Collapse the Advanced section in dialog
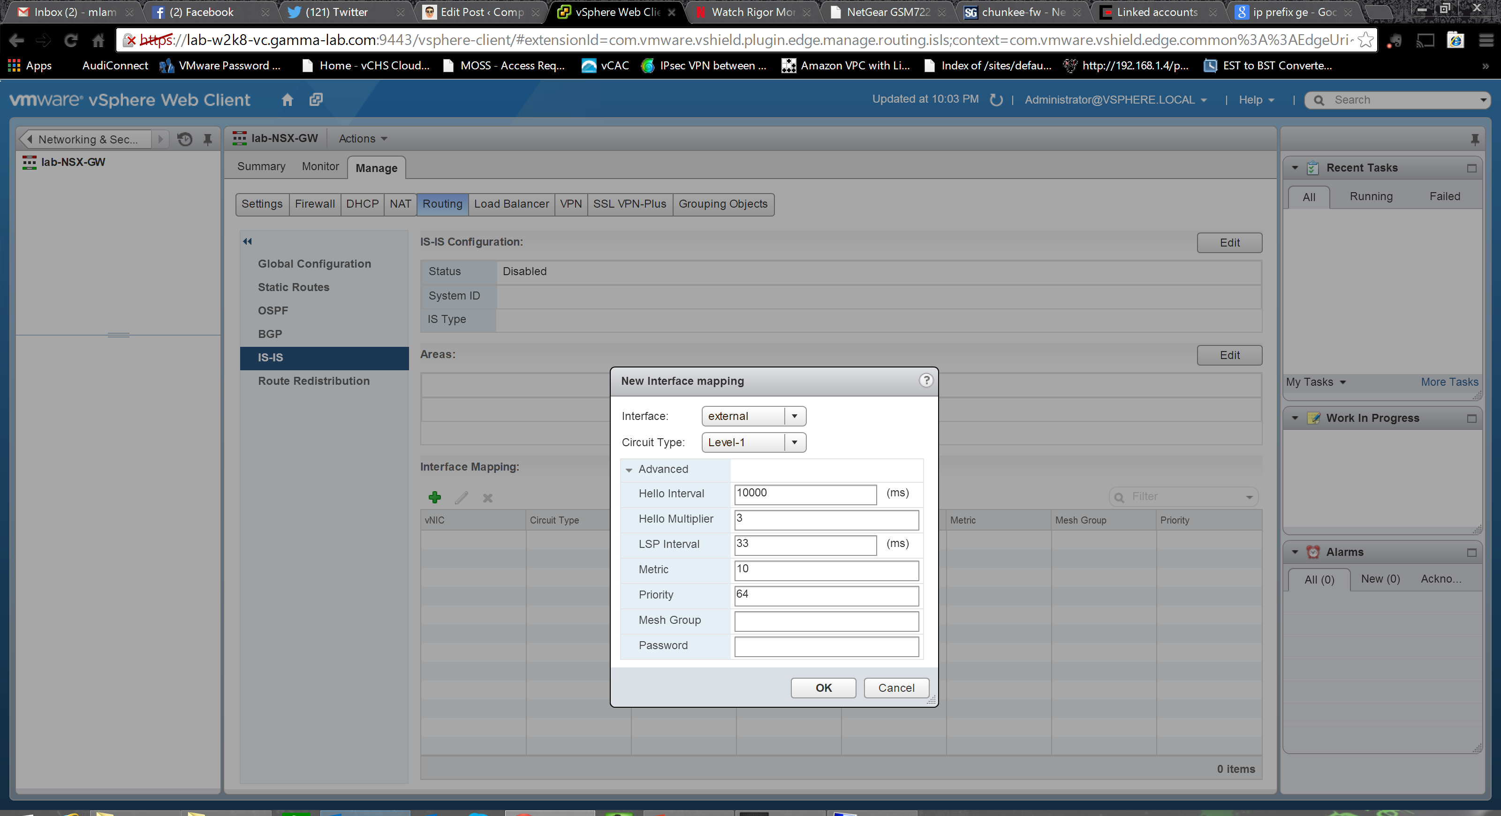Viewport: 1501px width, 816px height. [629, 470]
